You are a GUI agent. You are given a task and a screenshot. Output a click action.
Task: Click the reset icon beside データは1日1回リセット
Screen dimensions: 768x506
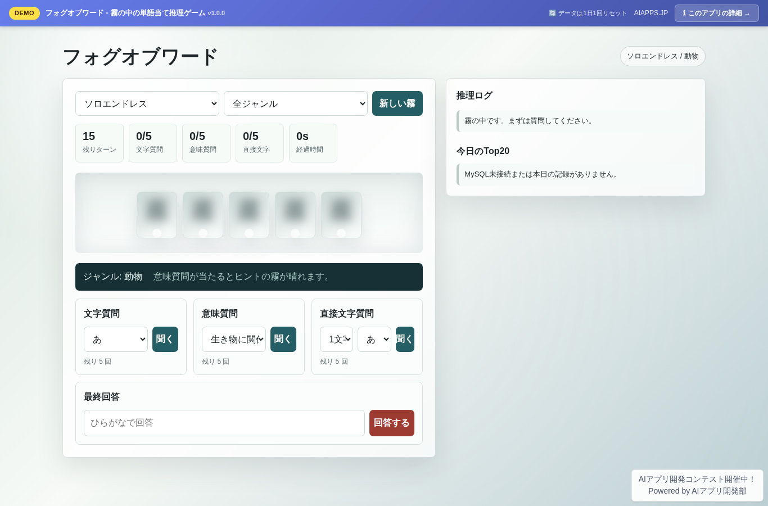click(552, 13)
